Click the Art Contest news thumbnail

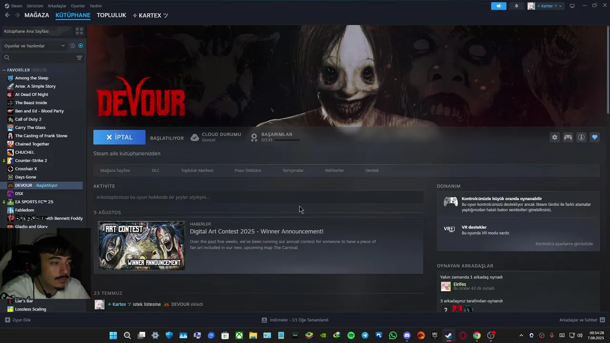pos(142,245)
